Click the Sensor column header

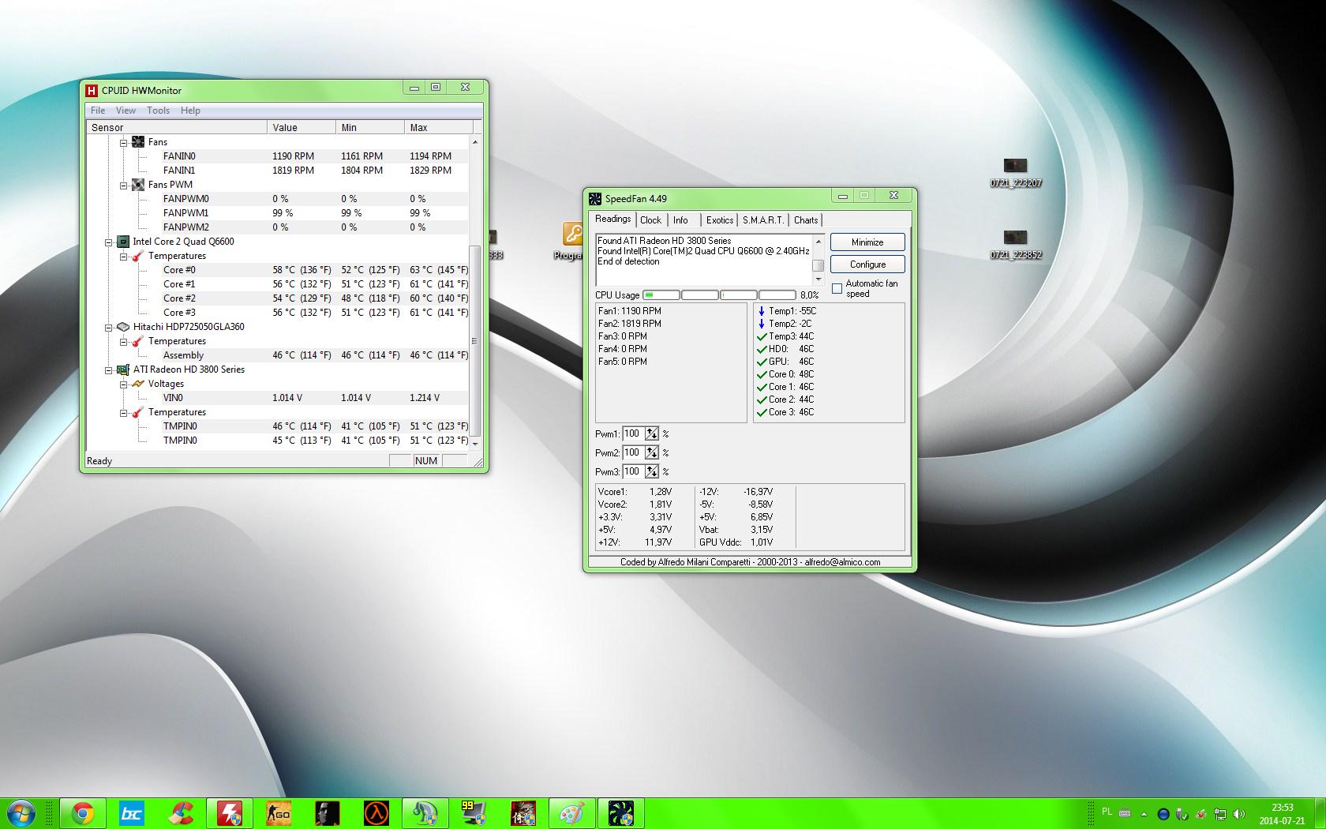pyautogui.click(x=177, y=127)
